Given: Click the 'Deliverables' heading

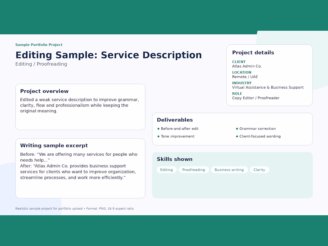Looking at the screenshot, I should click(175, 120).
